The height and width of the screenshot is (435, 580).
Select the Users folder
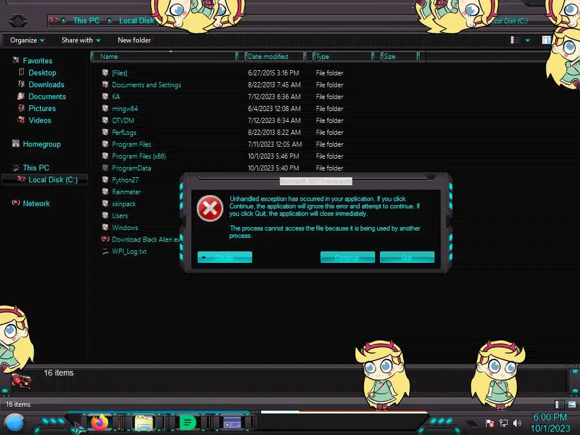point(120,215)
